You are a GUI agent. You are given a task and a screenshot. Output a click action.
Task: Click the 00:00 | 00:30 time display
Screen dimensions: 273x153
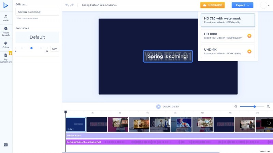(x=171, y=106)
